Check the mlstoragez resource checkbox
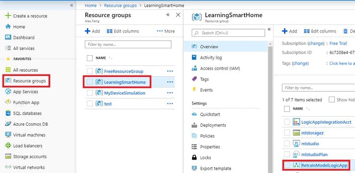The image size is (355, 173). tap(287, 133)
